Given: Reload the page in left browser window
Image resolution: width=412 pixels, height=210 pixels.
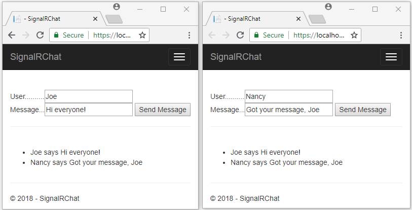Looking at the screenshot, I should pos(40,35).
